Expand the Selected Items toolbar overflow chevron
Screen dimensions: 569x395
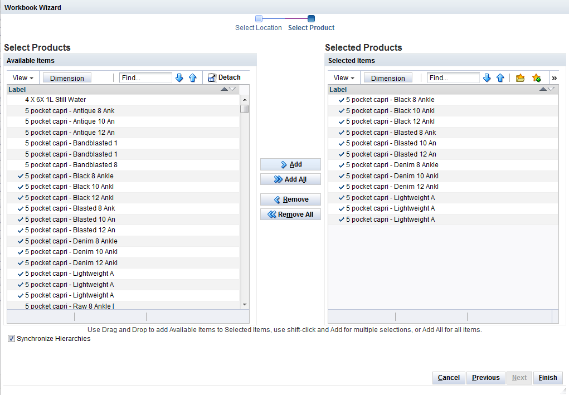pyautogui.click(x=554, y=78)
